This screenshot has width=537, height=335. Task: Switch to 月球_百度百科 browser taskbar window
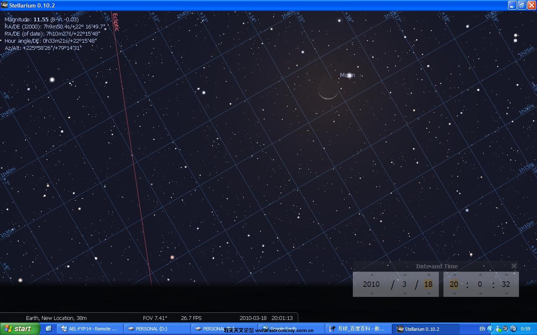[358, 329]
